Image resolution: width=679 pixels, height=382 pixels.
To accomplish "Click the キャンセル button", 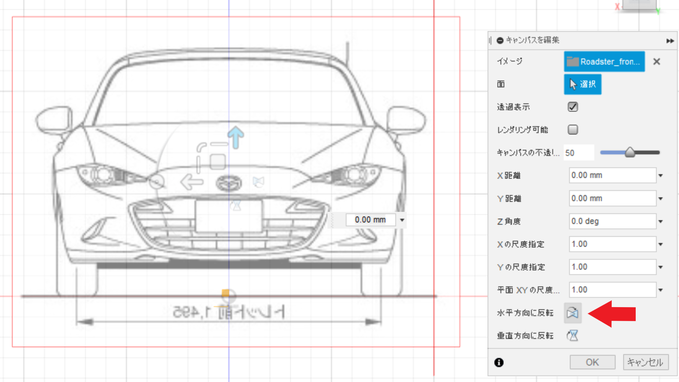I will click(646, 362).
